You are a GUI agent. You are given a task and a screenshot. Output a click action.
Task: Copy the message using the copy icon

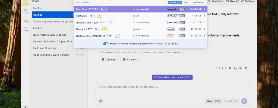(x=235, y=68)
